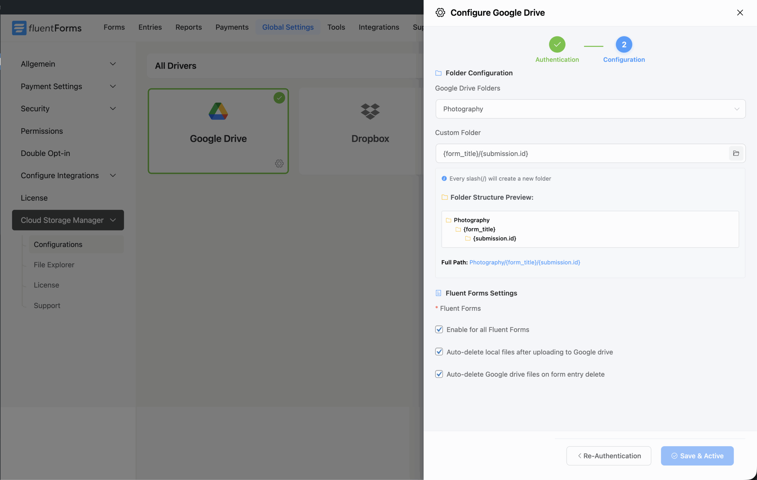Click the Re-Authentication button

pos(608,455)
